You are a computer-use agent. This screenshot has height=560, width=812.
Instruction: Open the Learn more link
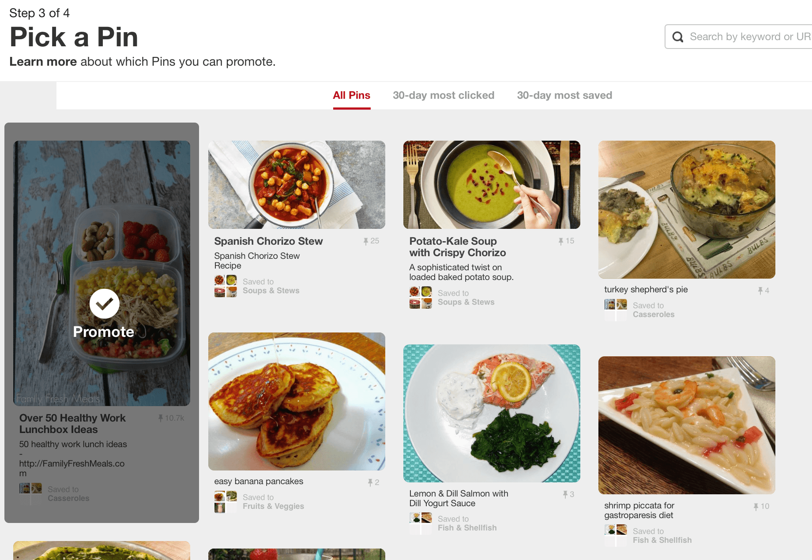(42, 61)
